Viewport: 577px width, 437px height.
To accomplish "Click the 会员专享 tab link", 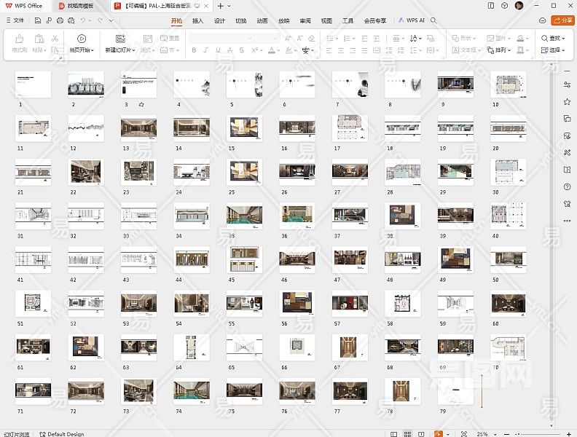I will (375, 20).
